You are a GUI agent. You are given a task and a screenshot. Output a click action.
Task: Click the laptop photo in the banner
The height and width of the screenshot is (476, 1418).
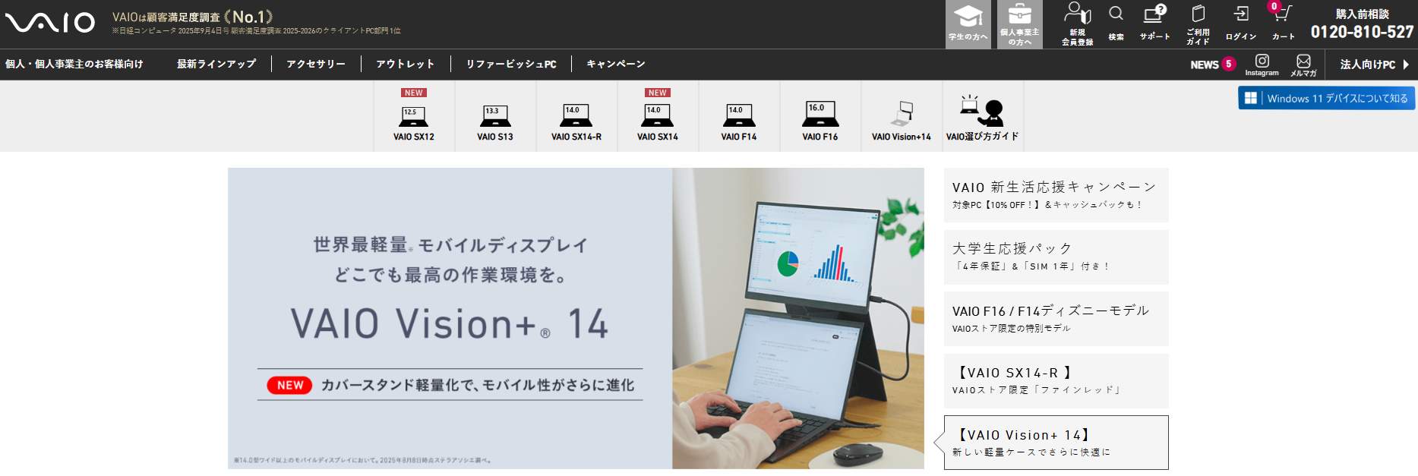[x=798, y=318]
